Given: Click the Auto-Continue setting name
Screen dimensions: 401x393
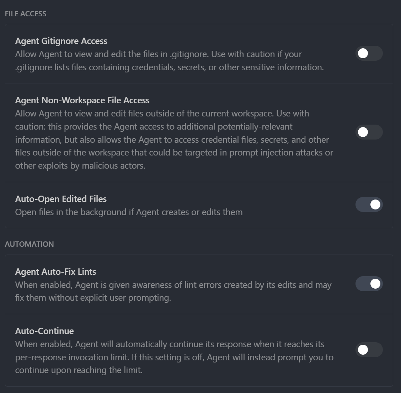Looking at the screenshot, I should coord(44,331).
